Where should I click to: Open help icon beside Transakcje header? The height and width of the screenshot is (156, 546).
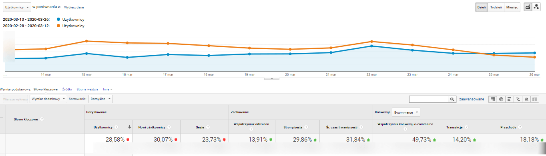click(x=467, y=127)
